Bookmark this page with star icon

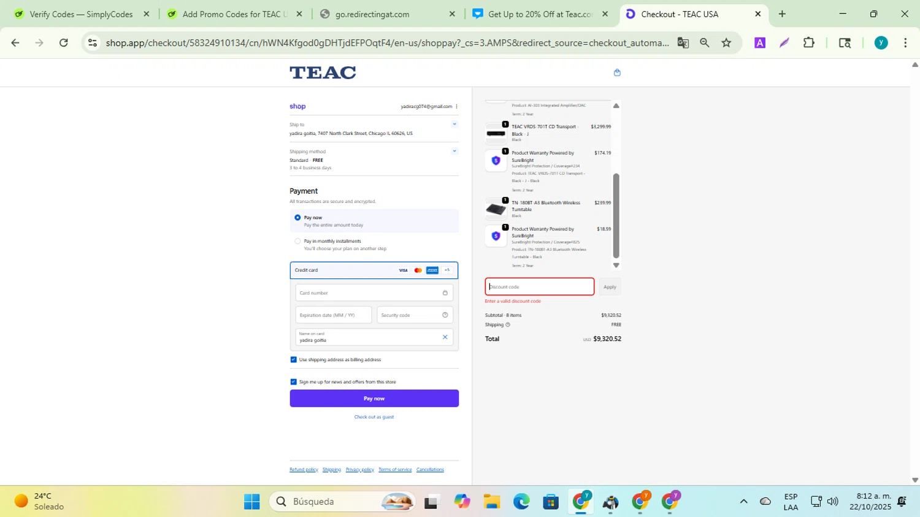tap(727, 43)
